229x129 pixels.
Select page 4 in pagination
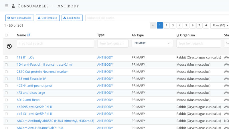click(179, 26)
